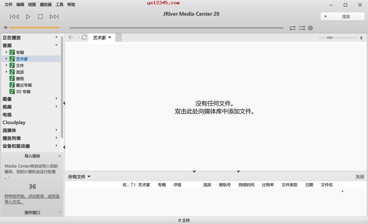This screenshot has height=224, width=368.
Task: Click the previous track button
Action: pyautogui.click(x=14, y=17)
